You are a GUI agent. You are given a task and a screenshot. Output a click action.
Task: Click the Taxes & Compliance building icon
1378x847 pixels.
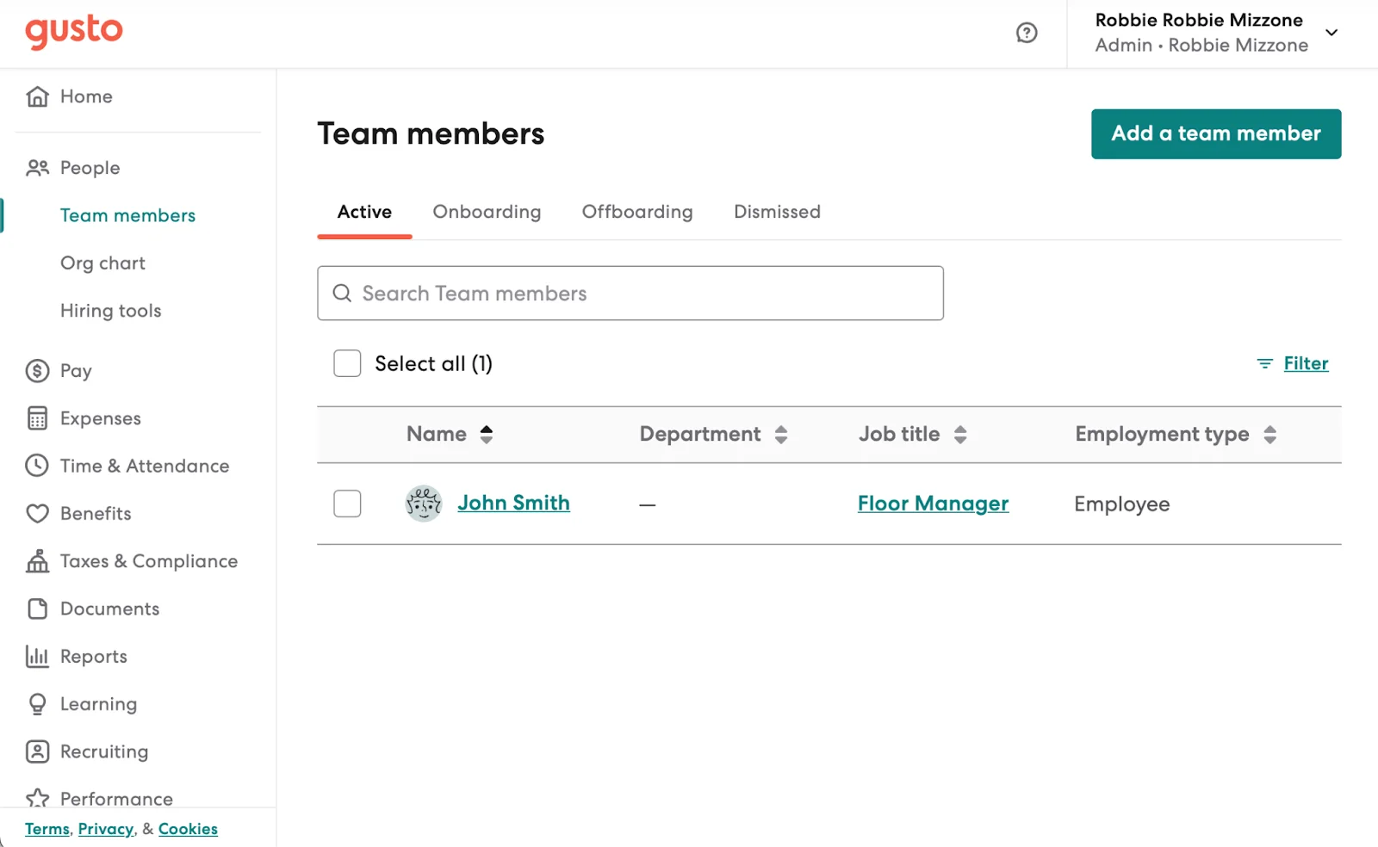(x=37, y=561)
